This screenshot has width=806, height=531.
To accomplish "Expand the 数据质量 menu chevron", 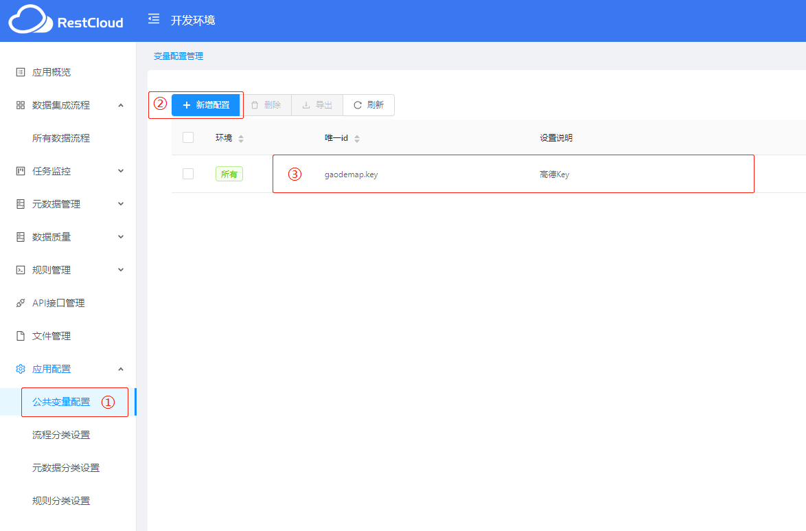I will click(x=121, y=237).
